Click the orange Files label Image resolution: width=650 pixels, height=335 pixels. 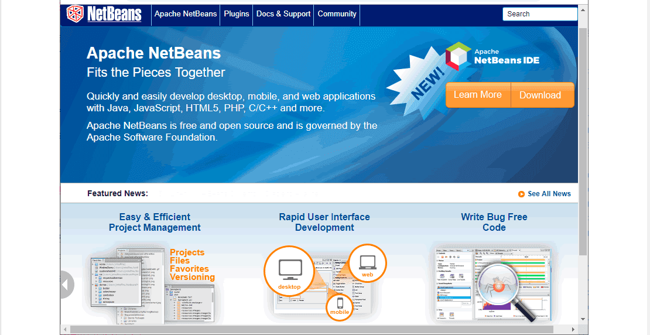pyautogui.click(x=180, y=261)
